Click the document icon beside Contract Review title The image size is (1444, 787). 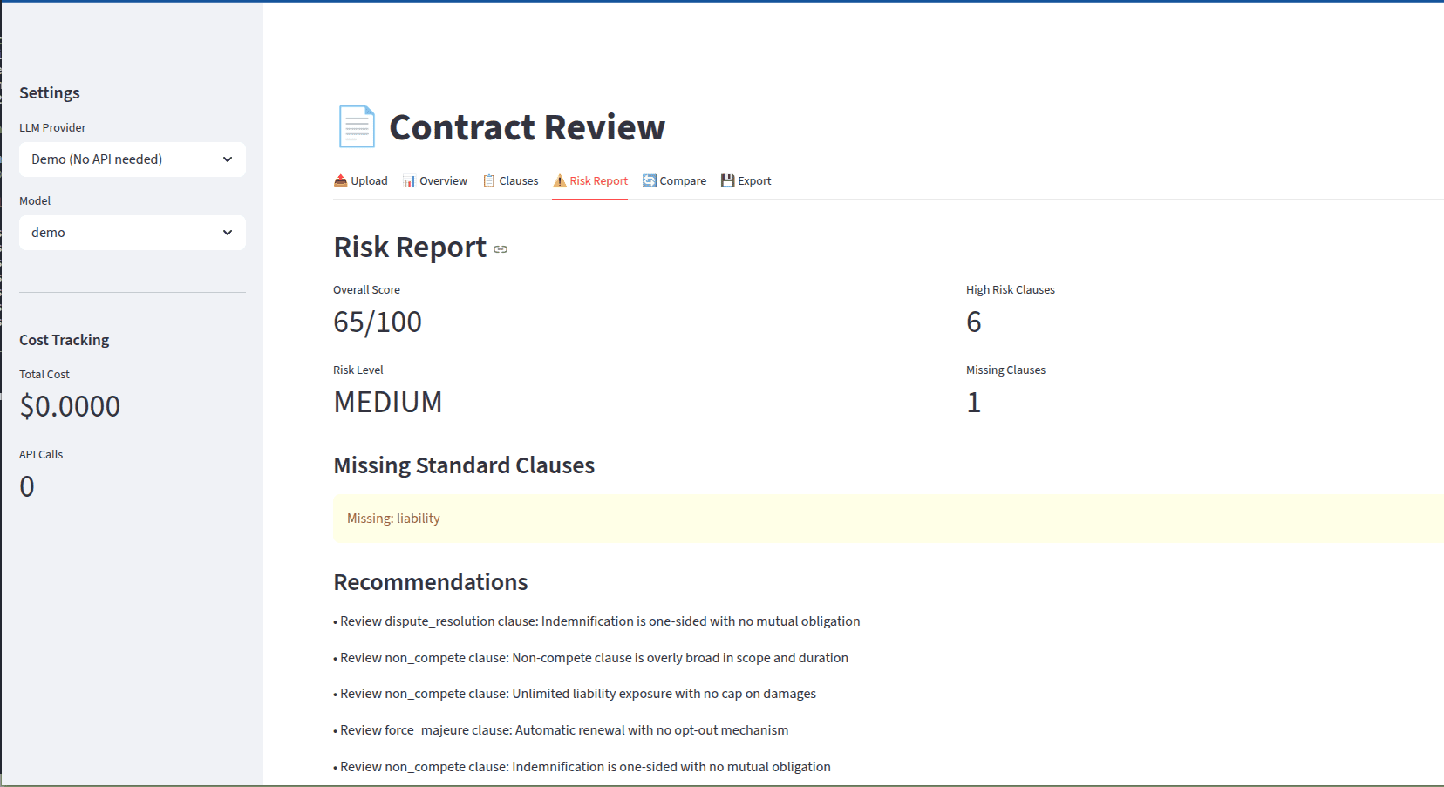pyautogui.click(x=356, y=126)
